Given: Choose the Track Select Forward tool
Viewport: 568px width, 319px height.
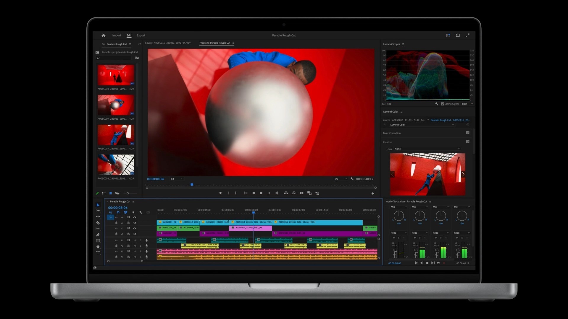Looking at the screenshot, I should [98, 211].
